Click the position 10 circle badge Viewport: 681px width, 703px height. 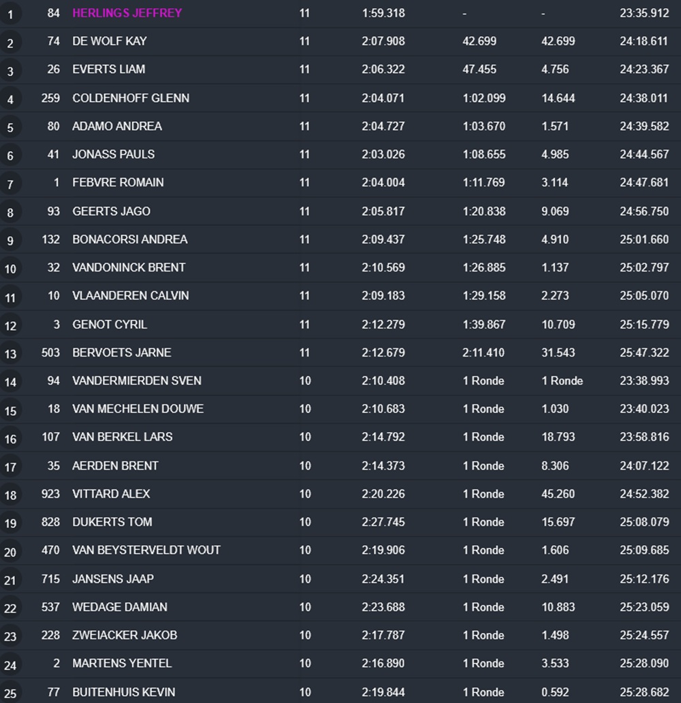[x=10, y=269]
